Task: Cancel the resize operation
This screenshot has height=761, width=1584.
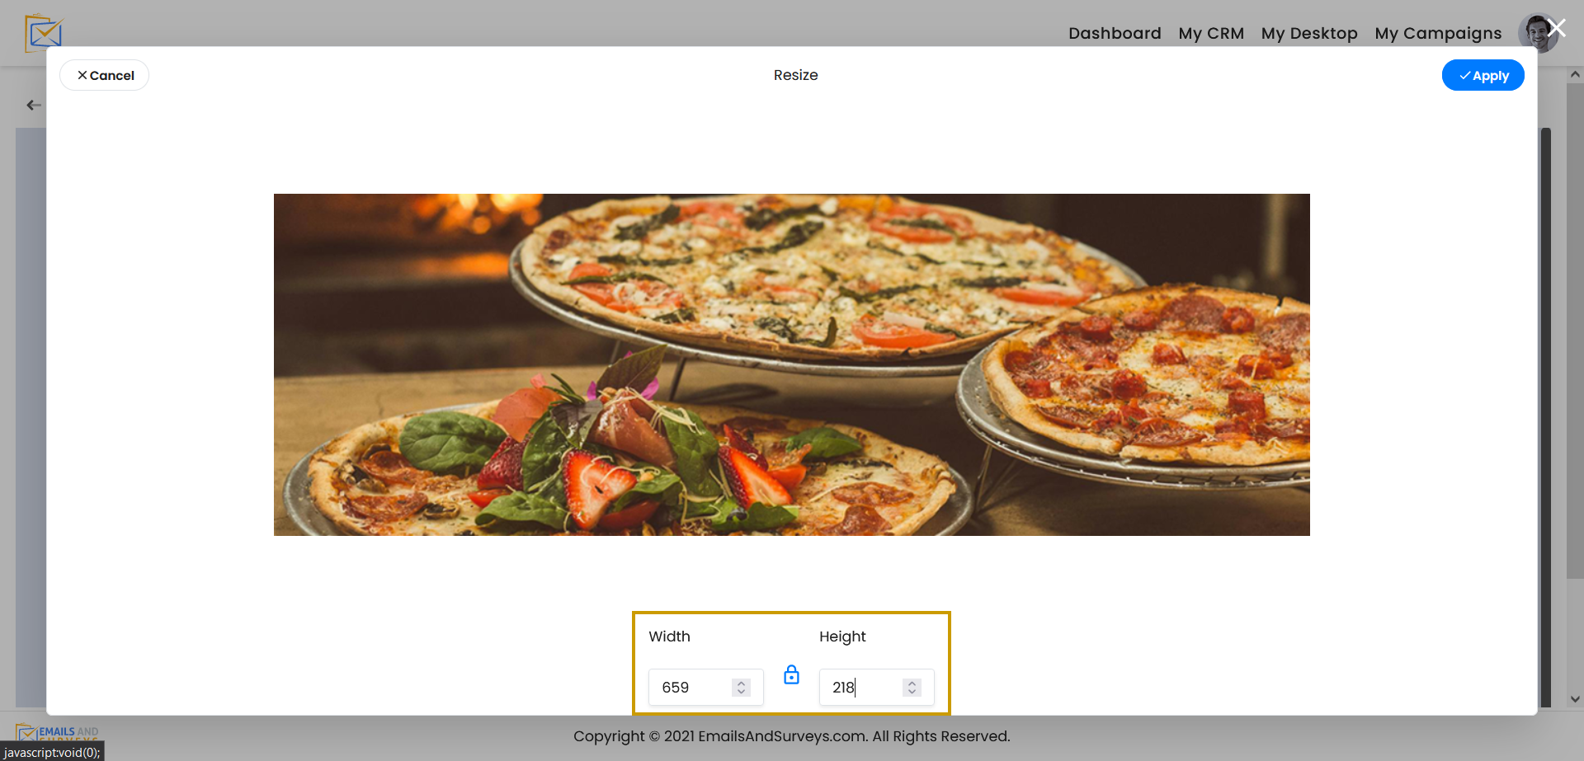Action: pyautogui.click(x=104, y=75)
